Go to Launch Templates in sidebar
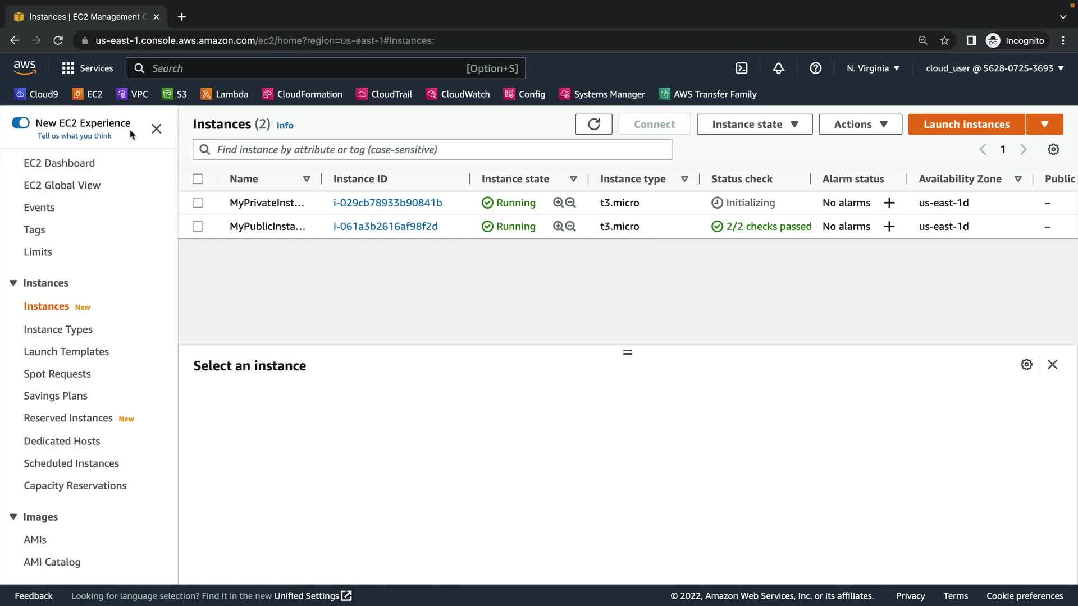 (x=66, y=351)
